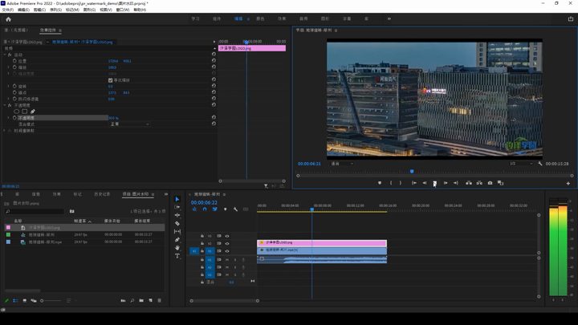The width and height of the screenshot is (578, 325).
Task: Click the Home icon at top left
Action: coord(8,18)
